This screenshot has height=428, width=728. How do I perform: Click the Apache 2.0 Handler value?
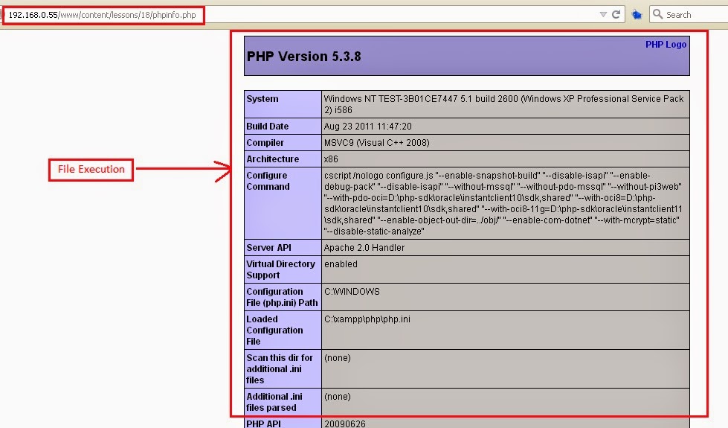click(364, 248)
